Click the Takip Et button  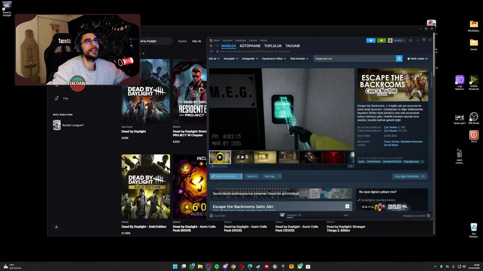coord(252,176)
